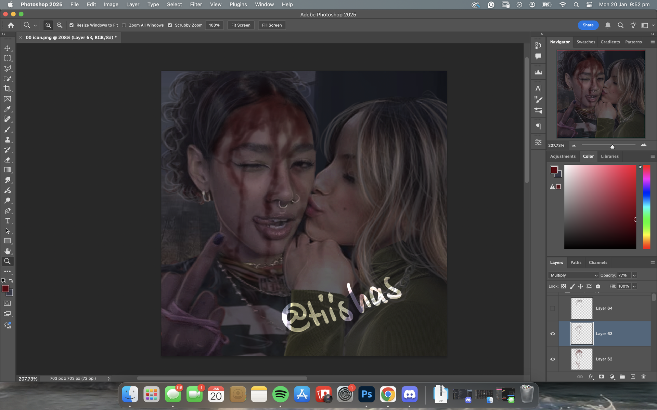Add a layer mask using mask icon
Viewport: 657px width, 410px height.
pyautogui.click(x=601, y=377)
